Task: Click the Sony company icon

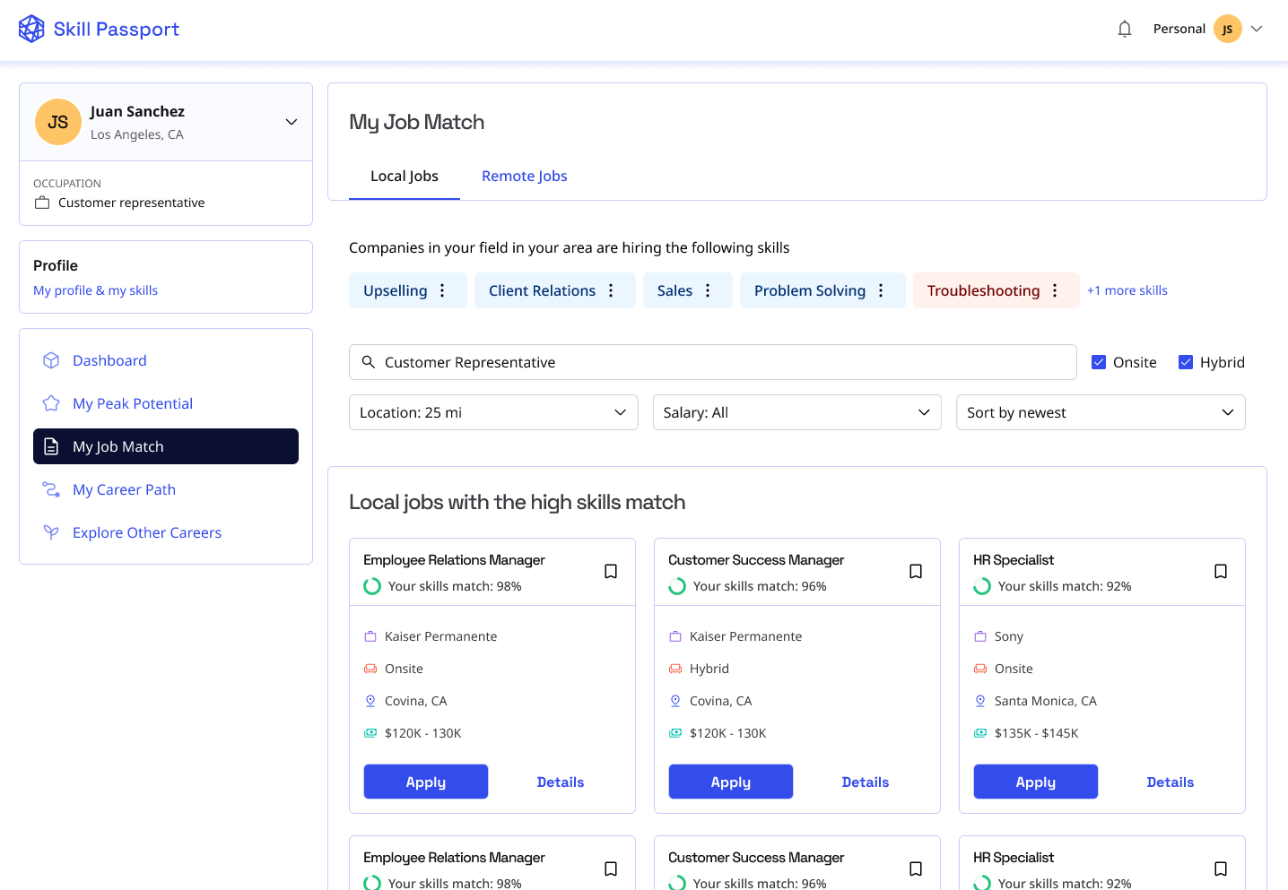Action: coord(980,636)
